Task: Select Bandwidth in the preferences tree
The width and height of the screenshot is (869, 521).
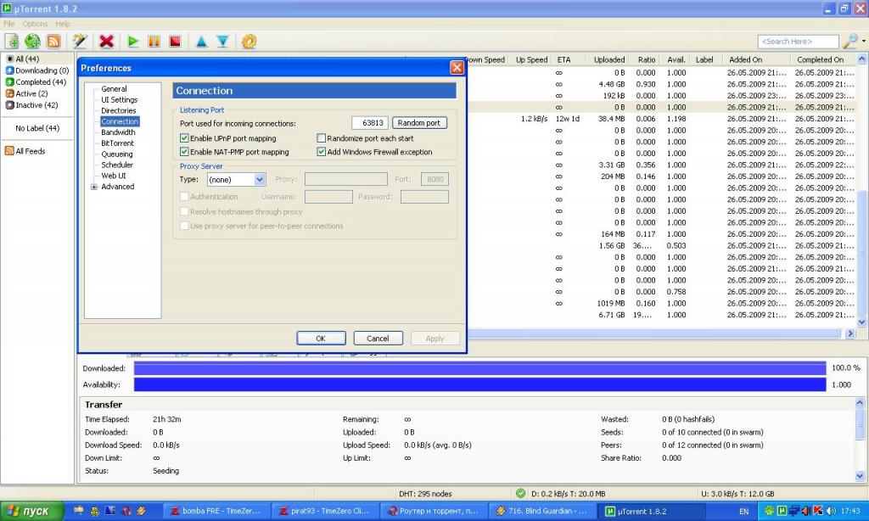Action: point(118,132)
